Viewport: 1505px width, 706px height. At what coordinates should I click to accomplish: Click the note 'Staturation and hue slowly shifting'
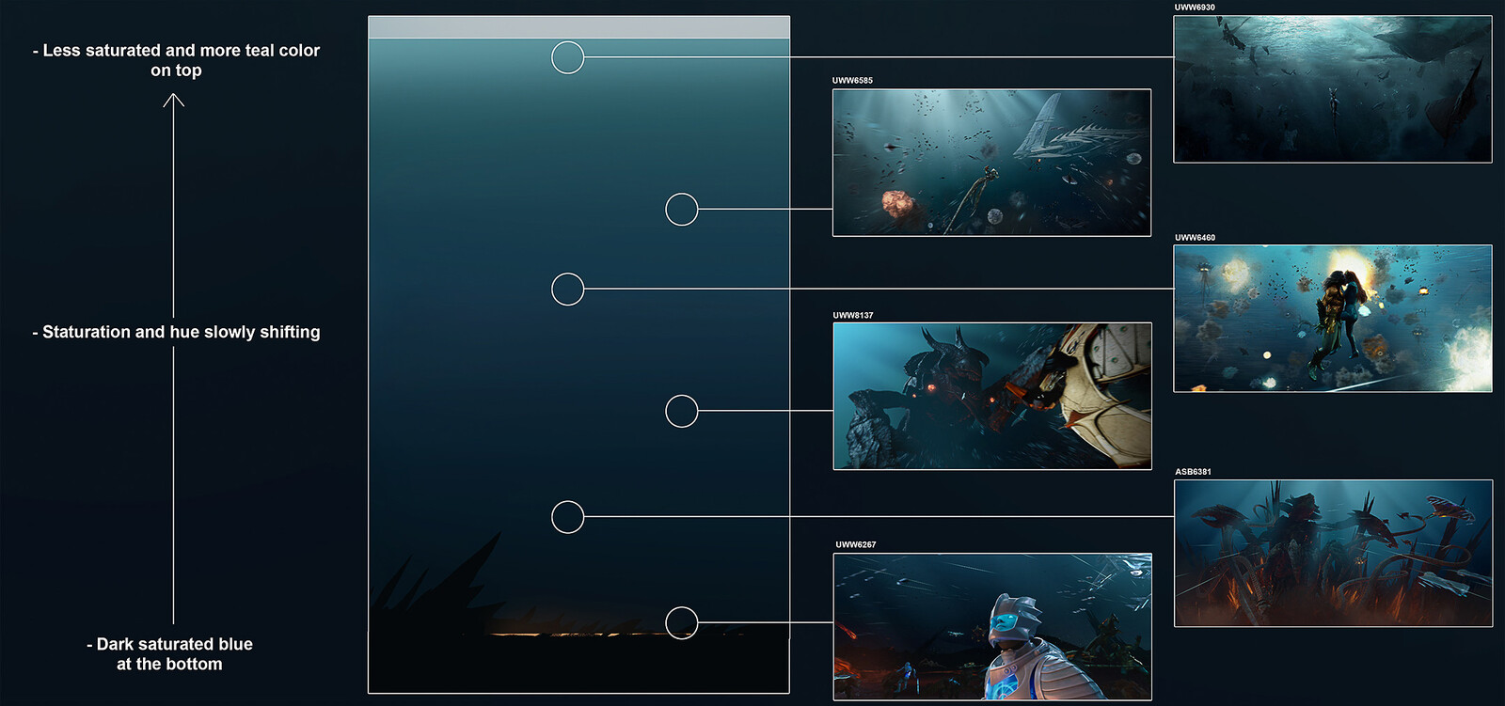tap(176, 332)
